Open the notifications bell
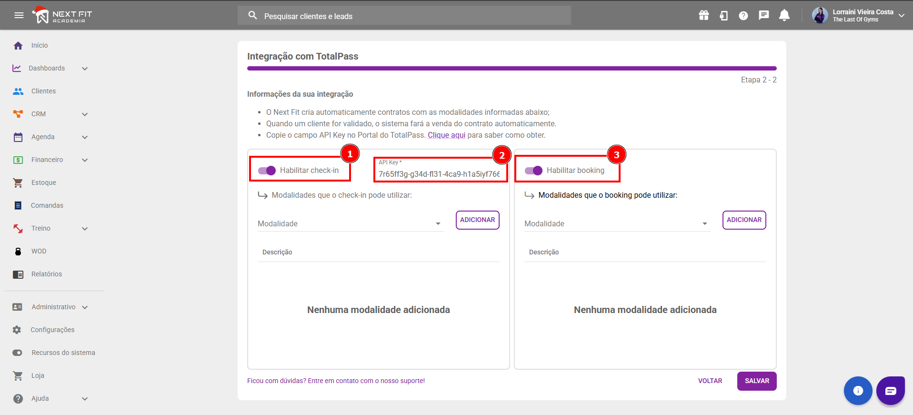913x415 pixels. [x=784, y=15]
